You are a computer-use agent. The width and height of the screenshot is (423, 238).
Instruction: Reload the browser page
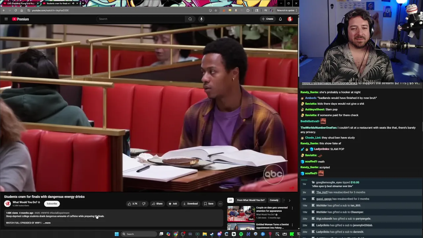coord(16,10)
